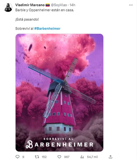Viewport: 137px width, 160px height.
Task: Click the 54,7 mil views count
Action: click(x=92, y=157)
